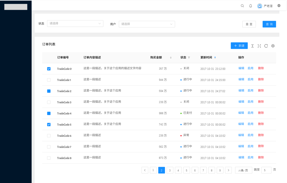Click 编辑 link for TradeCode 3
Screen dimensions: 287x183
241,101
